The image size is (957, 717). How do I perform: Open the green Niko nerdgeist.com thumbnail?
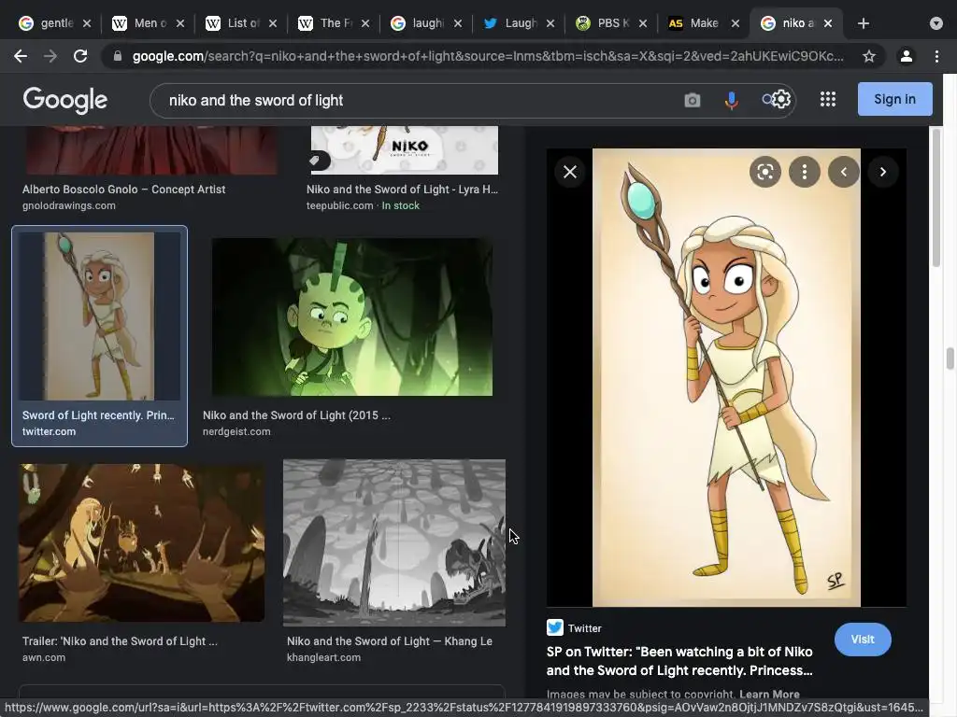(x=352, y=317)
